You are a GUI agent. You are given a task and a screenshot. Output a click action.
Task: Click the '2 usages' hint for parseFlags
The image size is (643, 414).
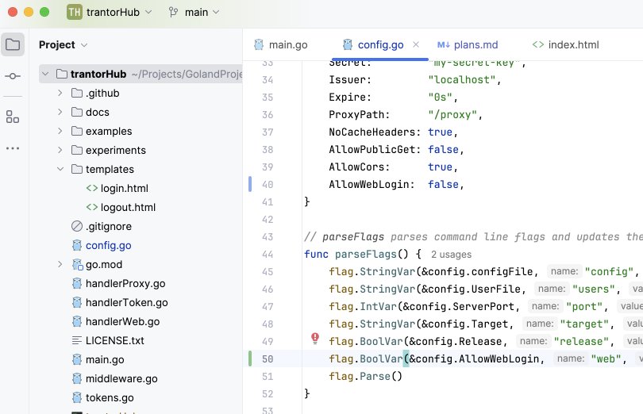click(x=451, y=255)
